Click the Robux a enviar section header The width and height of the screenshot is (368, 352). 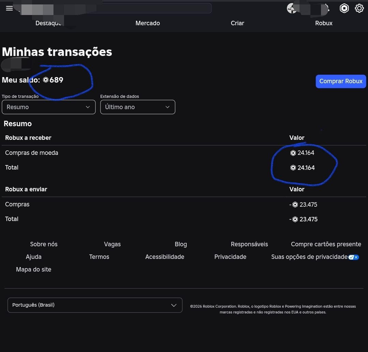tap(26, 189)
